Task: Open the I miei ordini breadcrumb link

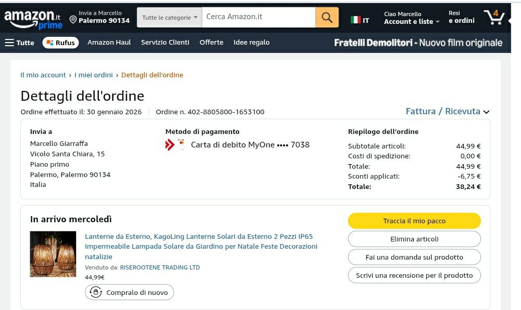Action: (x=94, y=75)
